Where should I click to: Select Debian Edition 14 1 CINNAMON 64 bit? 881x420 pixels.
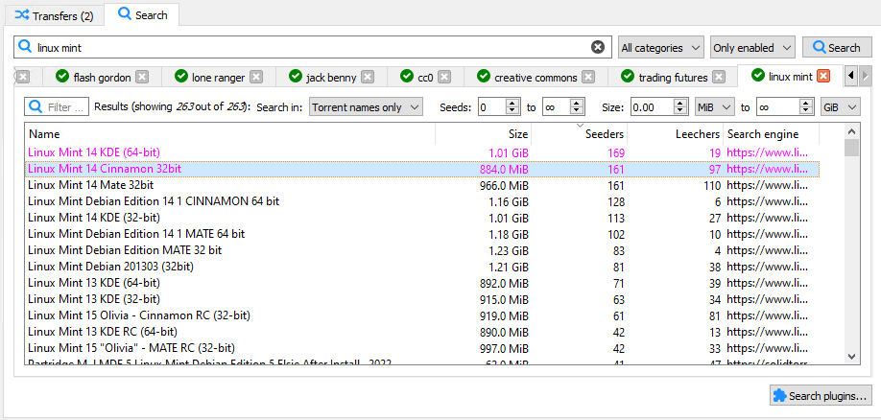pyautogui.click(x=422, y=201)
